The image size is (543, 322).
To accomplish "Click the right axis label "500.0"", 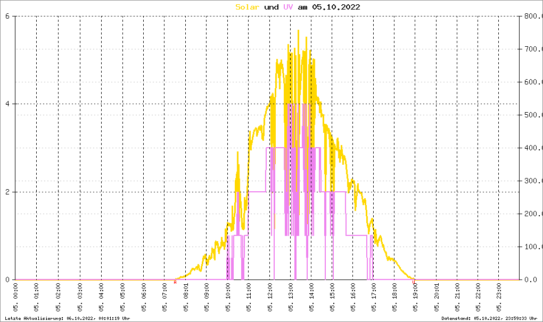I will (533, 115).
